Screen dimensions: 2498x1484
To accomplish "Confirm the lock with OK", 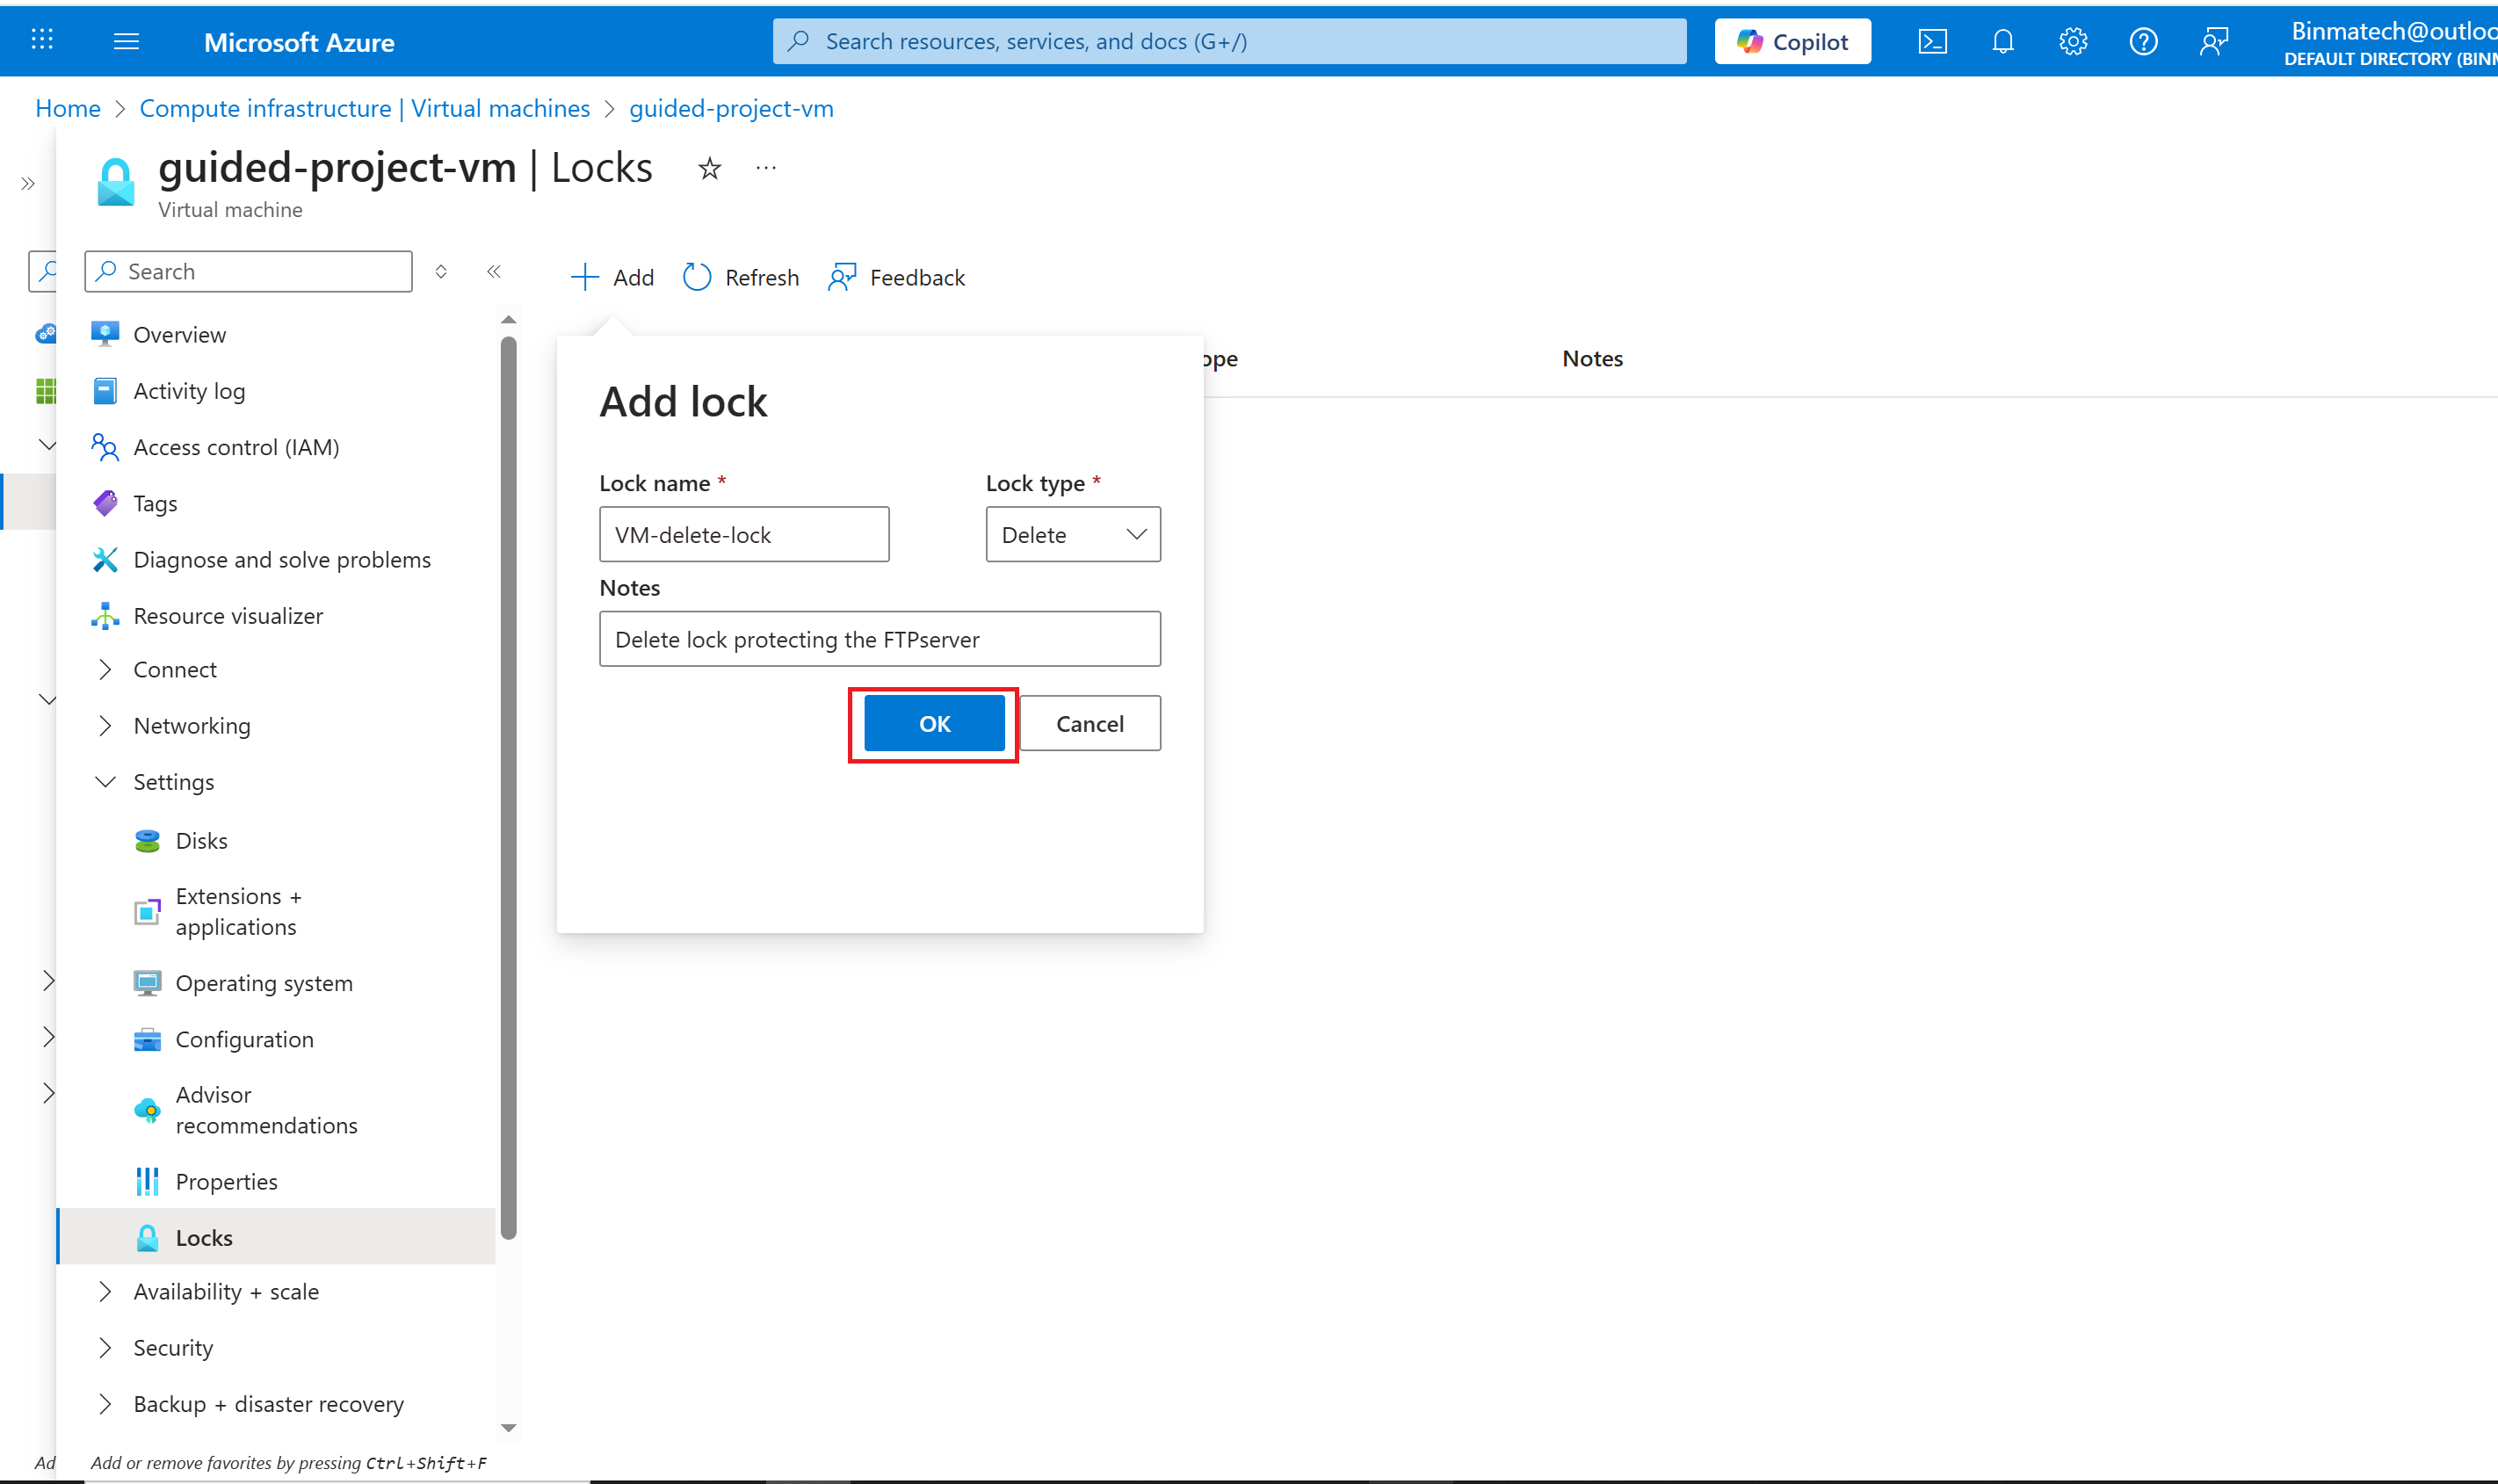I will pos(934,723).
